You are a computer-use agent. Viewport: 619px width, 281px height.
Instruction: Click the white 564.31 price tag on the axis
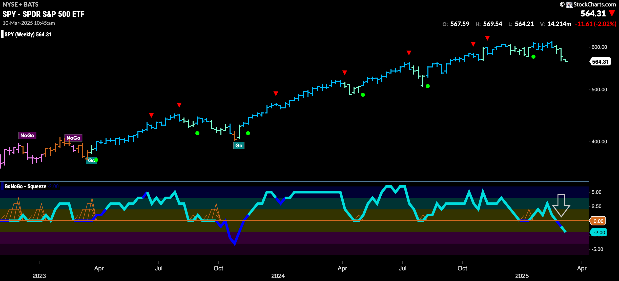pyautogui.click(x=600, y=62)
